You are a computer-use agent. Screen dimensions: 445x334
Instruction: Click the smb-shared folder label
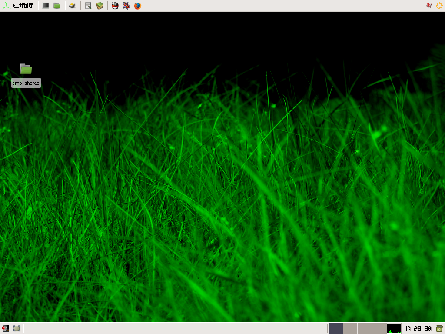pos(26,83)
